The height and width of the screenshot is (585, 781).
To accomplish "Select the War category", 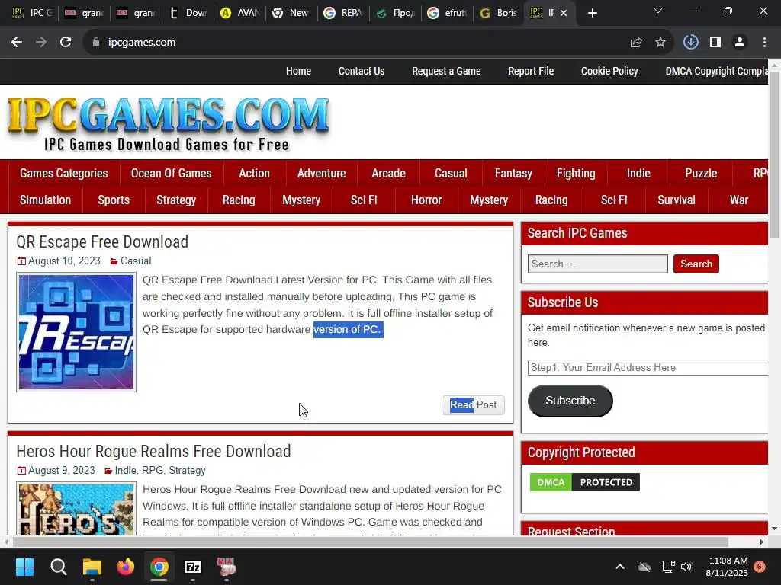I will coord(738,200).
